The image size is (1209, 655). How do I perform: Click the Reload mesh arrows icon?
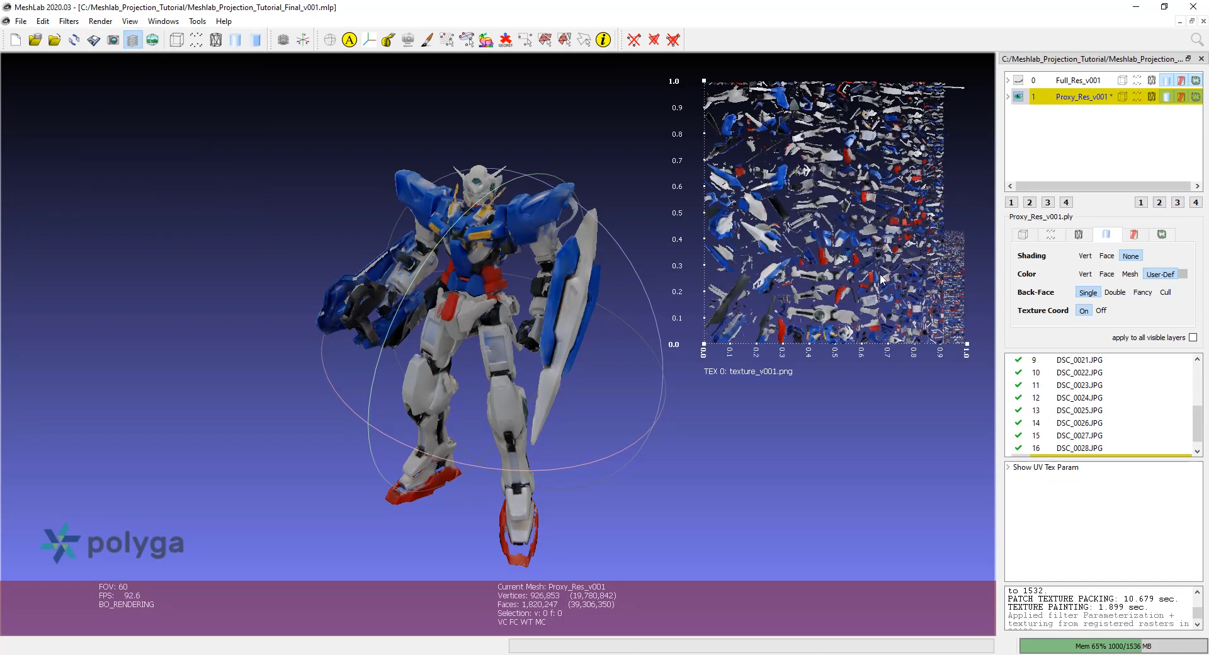coord(74,40)
